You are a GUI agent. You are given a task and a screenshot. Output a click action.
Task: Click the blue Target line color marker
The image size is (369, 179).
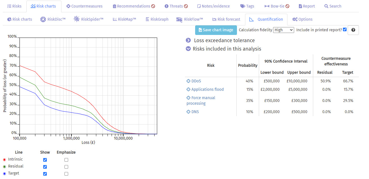click(4, 173)
